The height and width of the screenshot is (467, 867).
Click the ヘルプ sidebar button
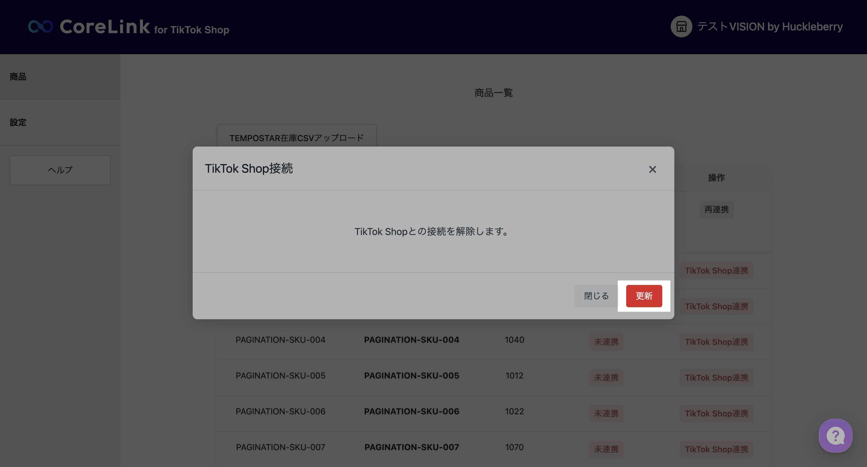[x=60, y=170]
